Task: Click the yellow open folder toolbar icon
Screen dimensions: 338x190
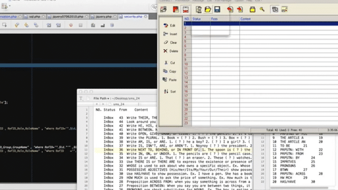Action: pyautogui.click(x=208, y=9)
